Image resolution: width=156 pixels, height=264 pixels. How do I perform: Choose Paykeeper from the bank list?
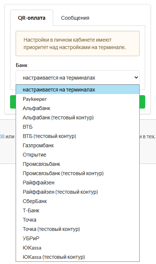coord(77,99)
